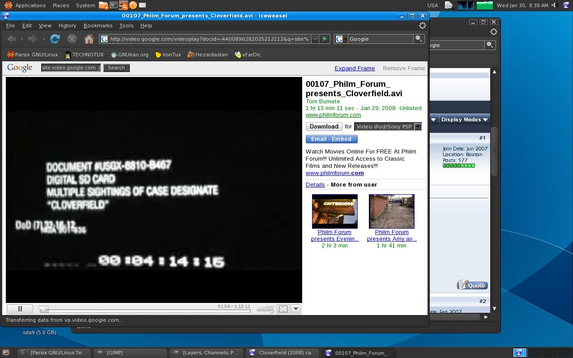Image resolution: width=573 pixels, height=358 pixels.
Task: Launch terminal icon in top panel
Action: pos(114,5)
